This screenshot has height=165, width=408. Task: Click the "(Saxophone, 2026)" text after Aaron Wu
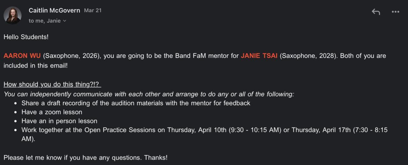coord(72,56)
